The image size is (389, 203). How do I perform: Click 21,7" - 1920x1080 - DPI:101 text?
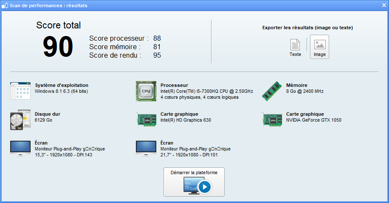click(189, 155)
